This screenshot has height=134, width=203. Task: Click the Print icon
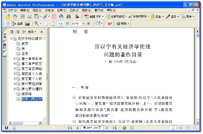[30, 17]
